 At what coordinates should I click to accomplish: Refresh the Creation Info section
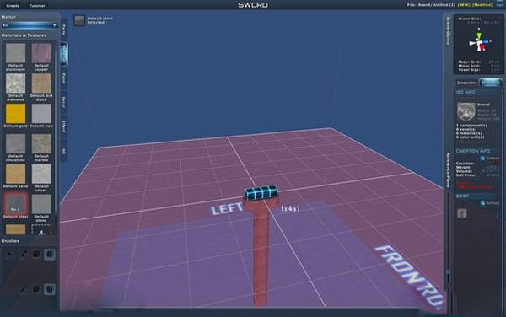[490, 158]
